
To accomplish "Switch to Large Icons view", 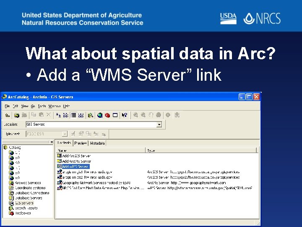I will pos(58,115).
